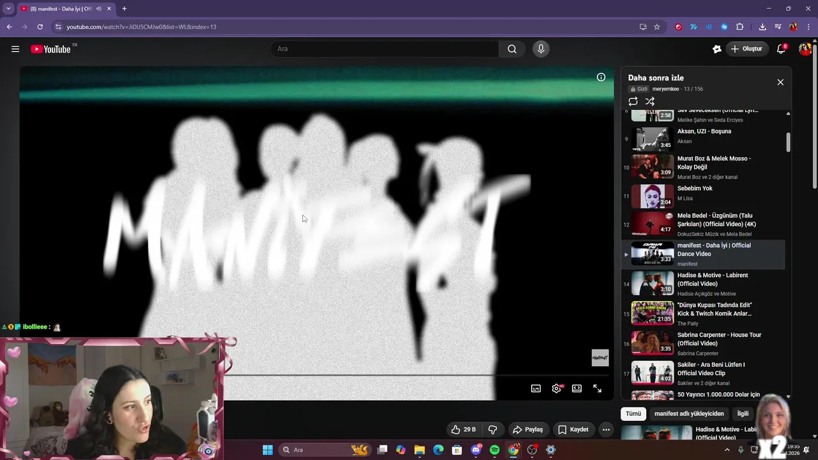Screen dimensions: 818x460
Task: Go back in the browser
Action: coord(9,27)
